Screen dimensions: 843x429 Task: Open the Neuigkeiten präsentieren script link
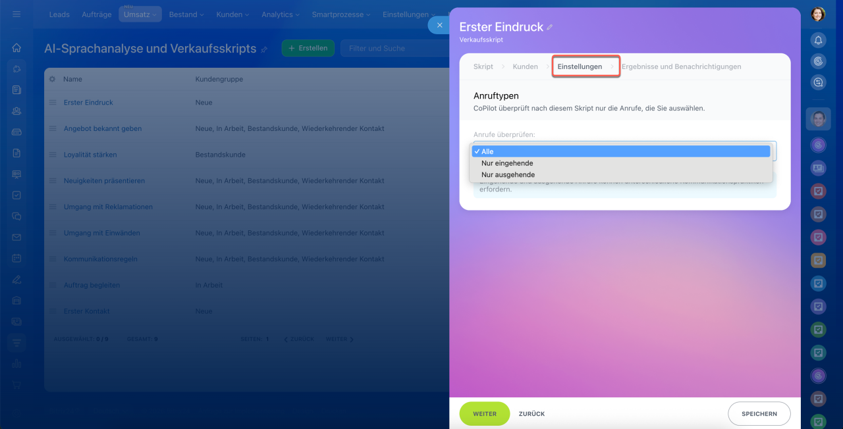point(104,181)
